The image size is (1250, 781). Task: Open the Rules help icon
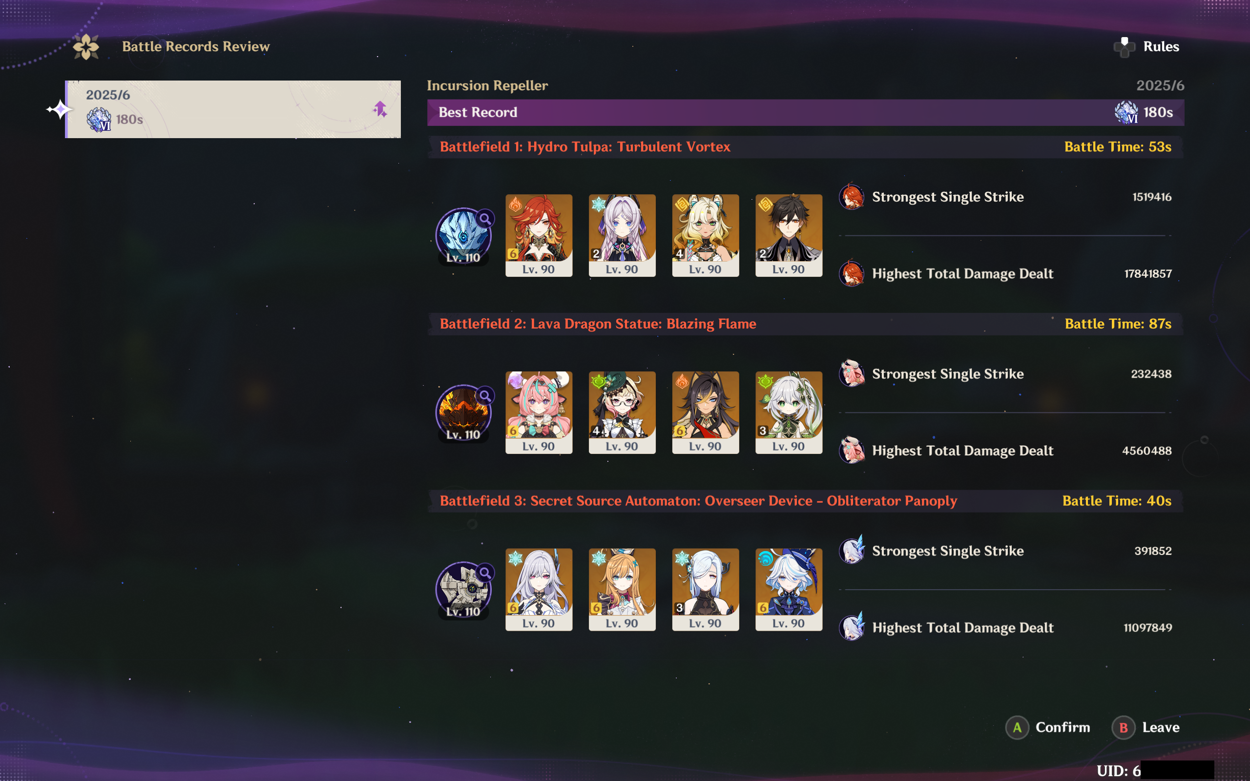point(1124,47)
